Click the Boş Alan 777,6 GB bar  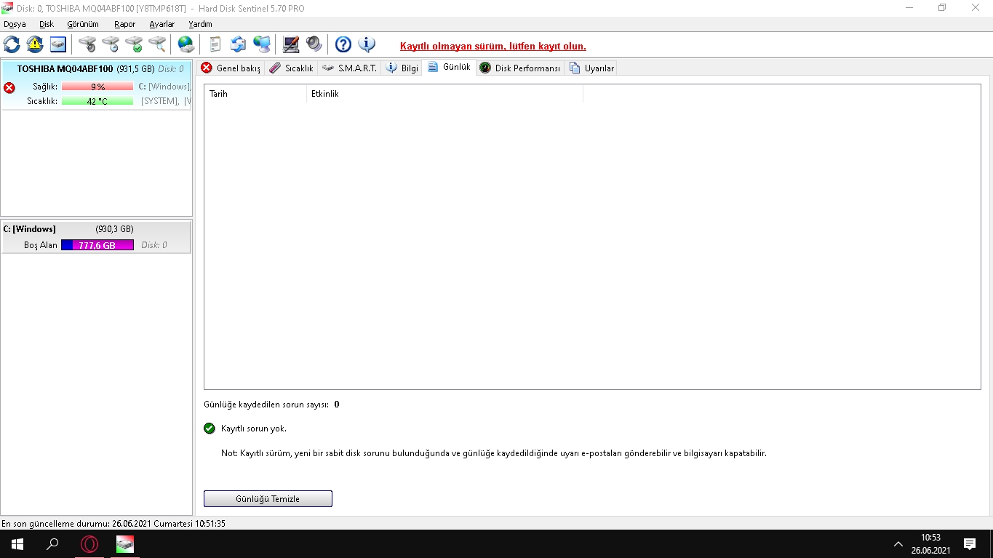point(97,245)
